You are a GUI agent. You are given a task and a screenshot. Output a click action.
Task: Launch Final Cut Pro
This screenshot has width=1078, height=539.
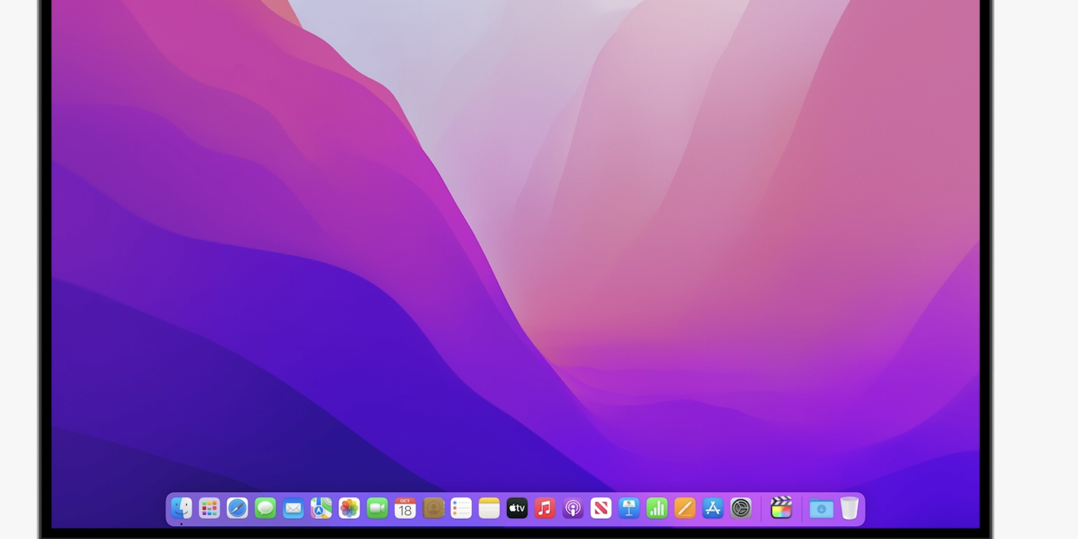[781, 508]
